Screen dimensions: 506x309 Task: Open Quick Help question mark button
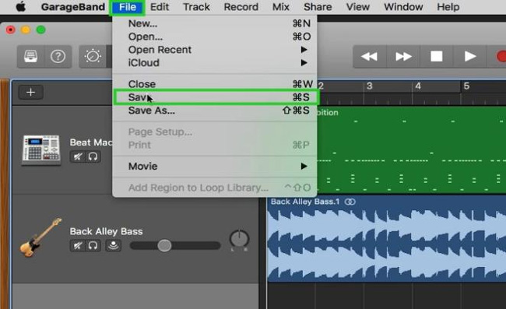[58, 57]
